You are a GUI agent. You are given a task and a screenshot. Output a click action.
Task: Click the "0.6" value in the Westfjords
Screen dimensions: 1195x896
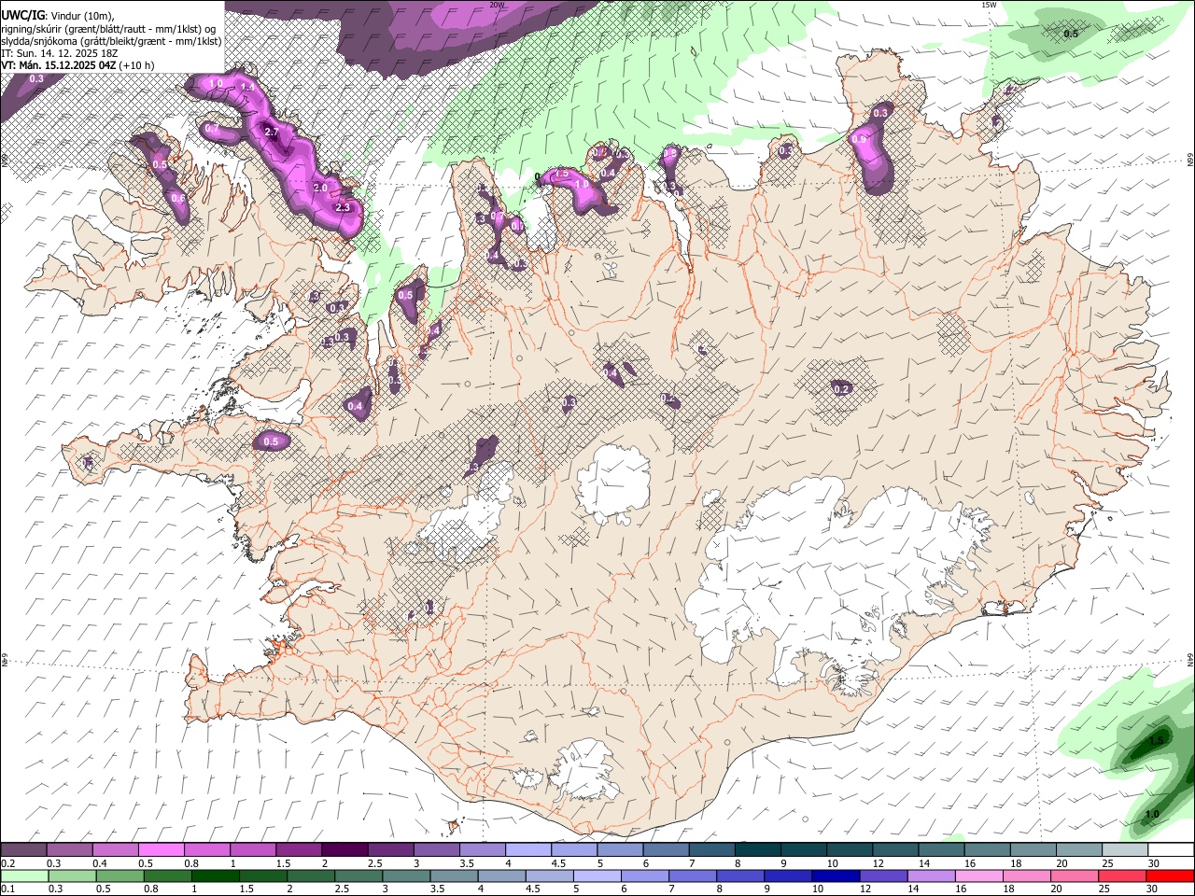pyautogui.click(x=178, y=198)
